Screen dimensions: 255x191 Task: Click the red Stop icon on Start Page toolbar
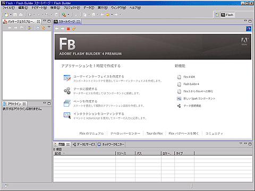click(69, 29)
